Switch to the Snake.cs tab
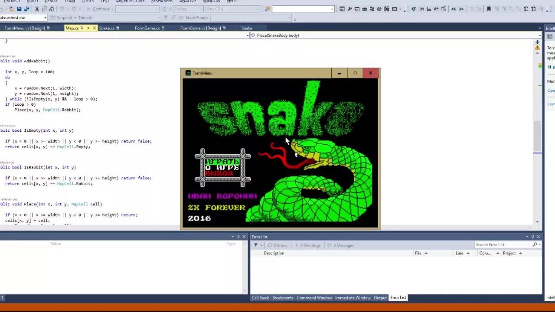The image size is (555, 312). [x=107, y=28]
